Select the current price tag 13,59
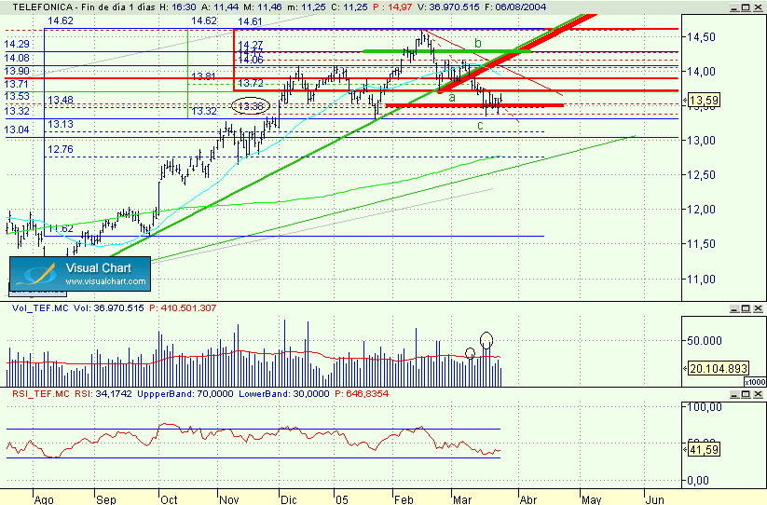767x505 pixels. click(704, 101)
